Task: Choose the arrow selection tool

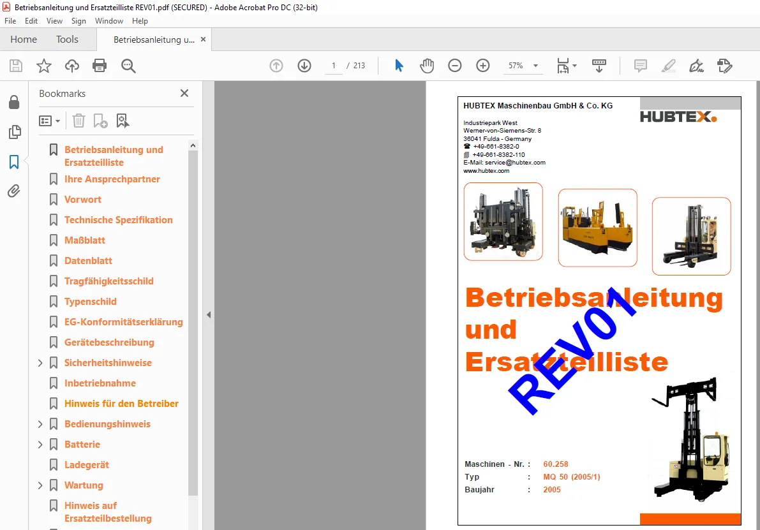Action: [399, 66]
